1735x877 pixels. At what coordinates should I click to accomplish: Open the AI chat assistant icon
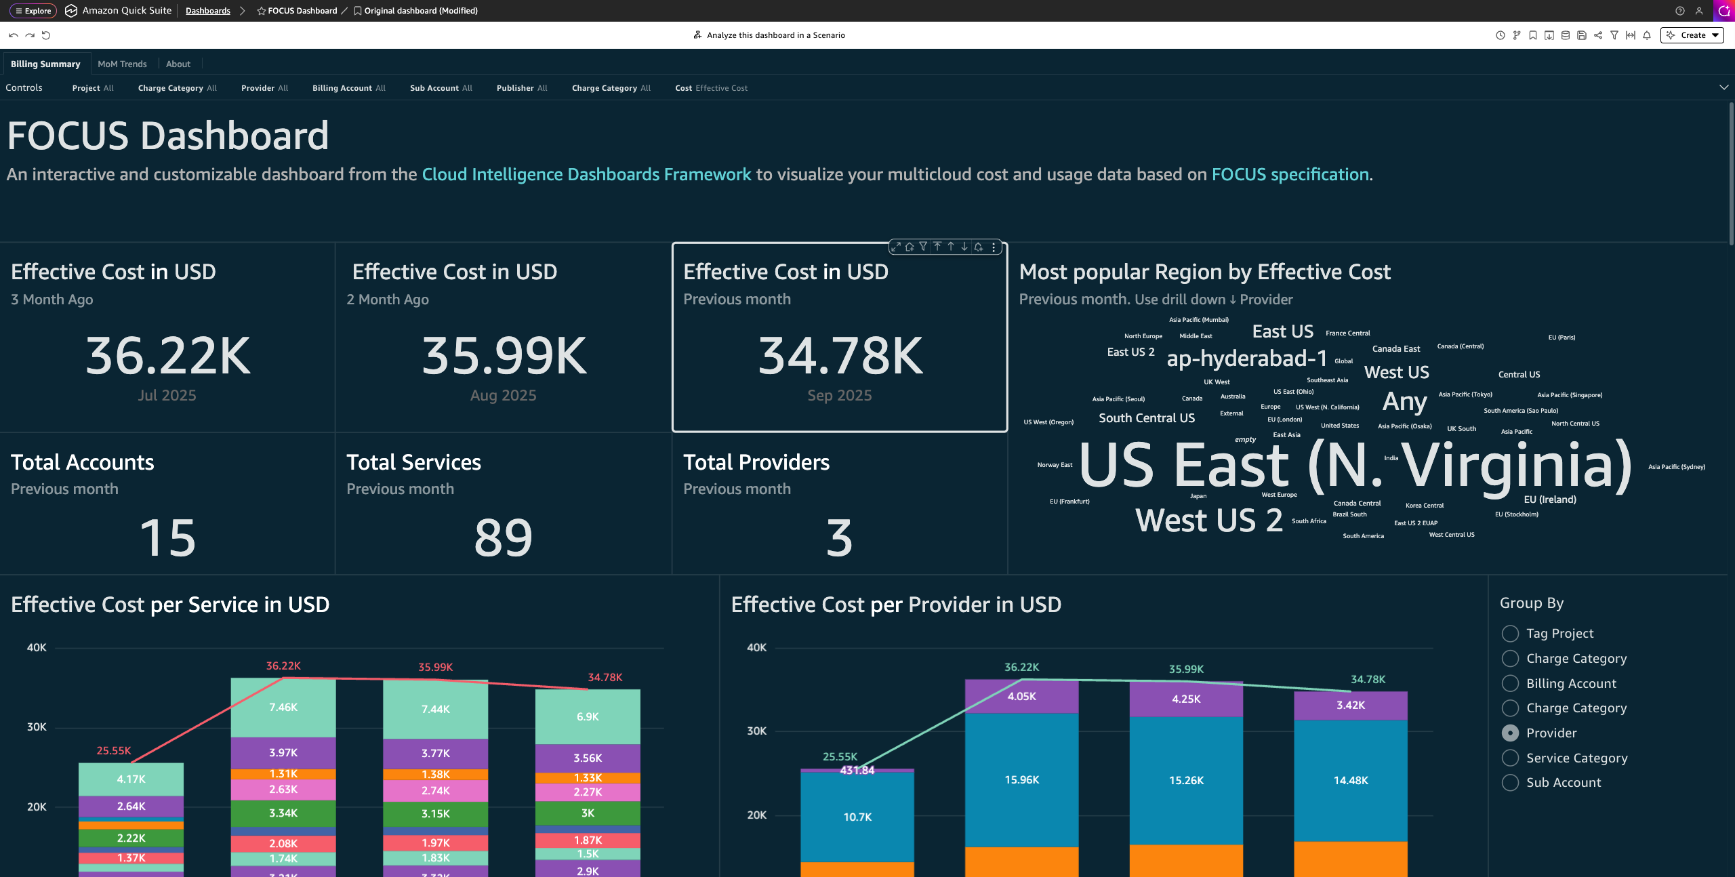pos(1724,11)
